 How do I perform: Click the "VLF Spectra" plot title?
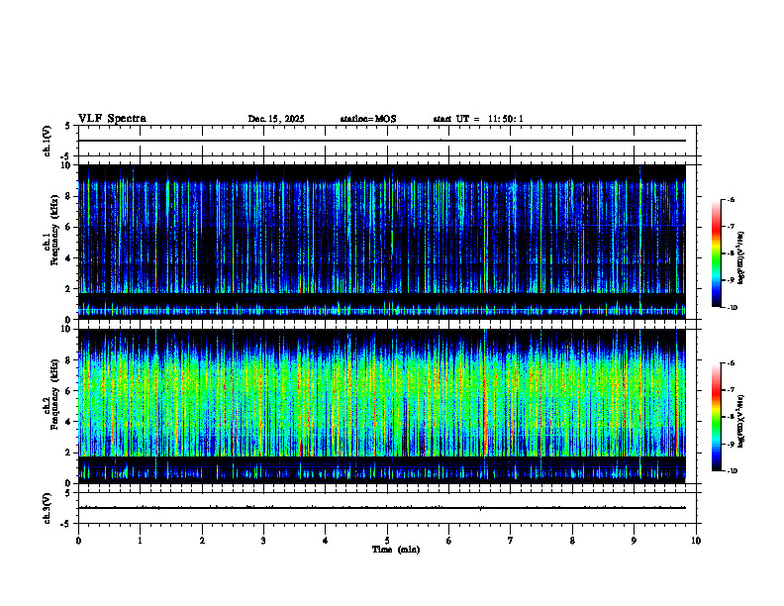click(x=112, y=119)
